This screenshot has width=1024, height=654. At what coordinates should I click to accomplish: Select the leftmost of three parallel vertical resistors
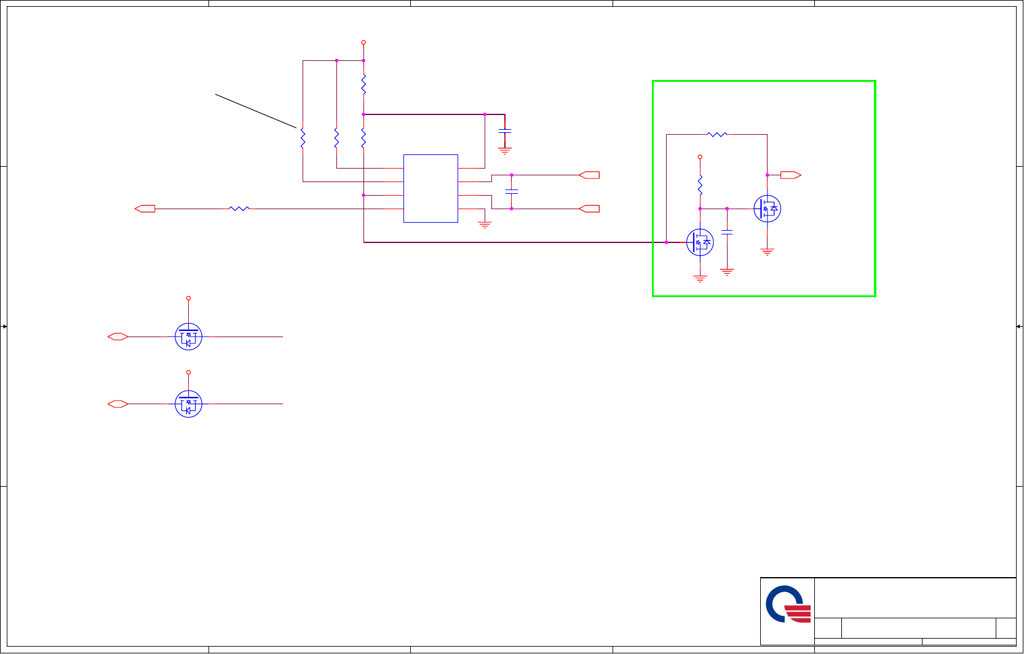pos(303,138)
